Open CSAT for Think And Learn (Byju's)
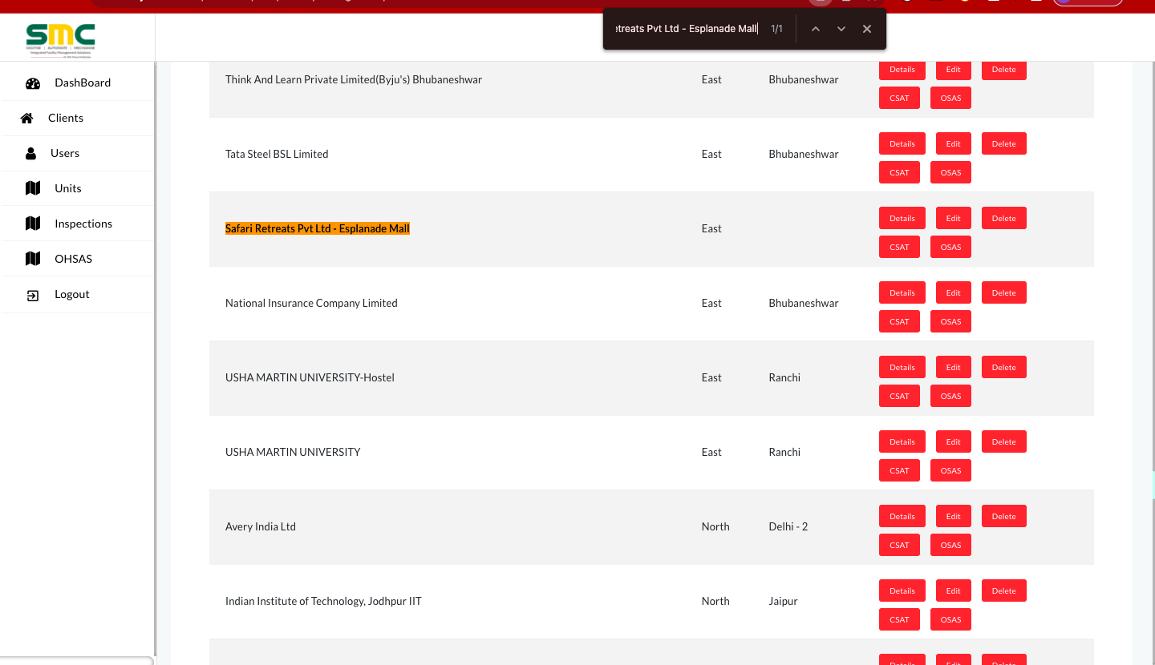 coord(900,99)
